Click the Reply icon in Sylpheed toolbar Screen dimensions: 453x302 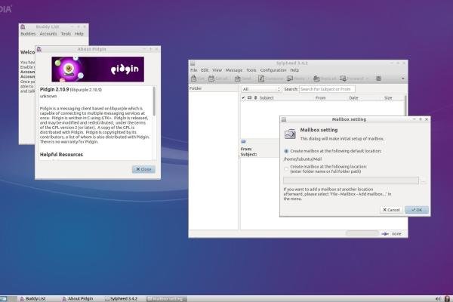click(290, 79)
